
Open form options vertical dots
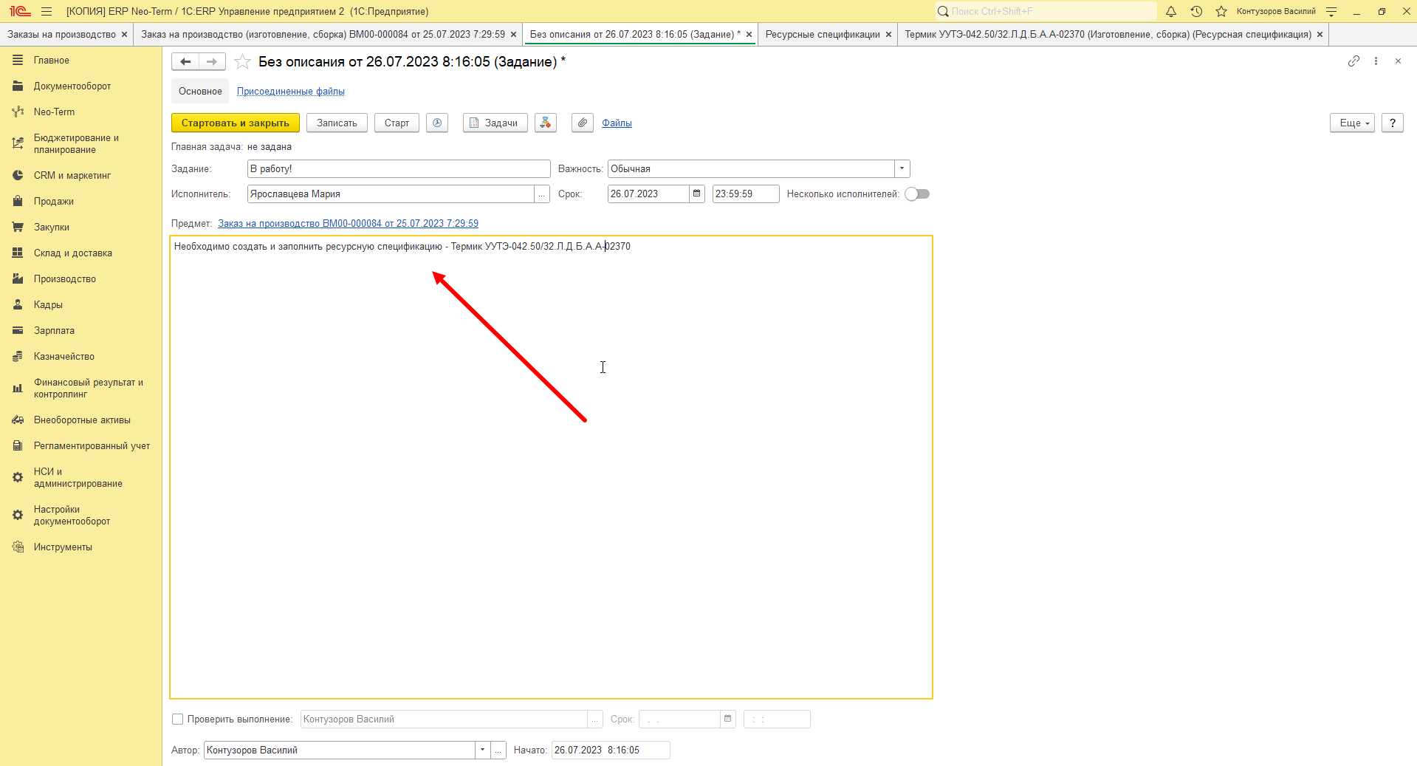pyautogui.click(x=1376, y=61)
